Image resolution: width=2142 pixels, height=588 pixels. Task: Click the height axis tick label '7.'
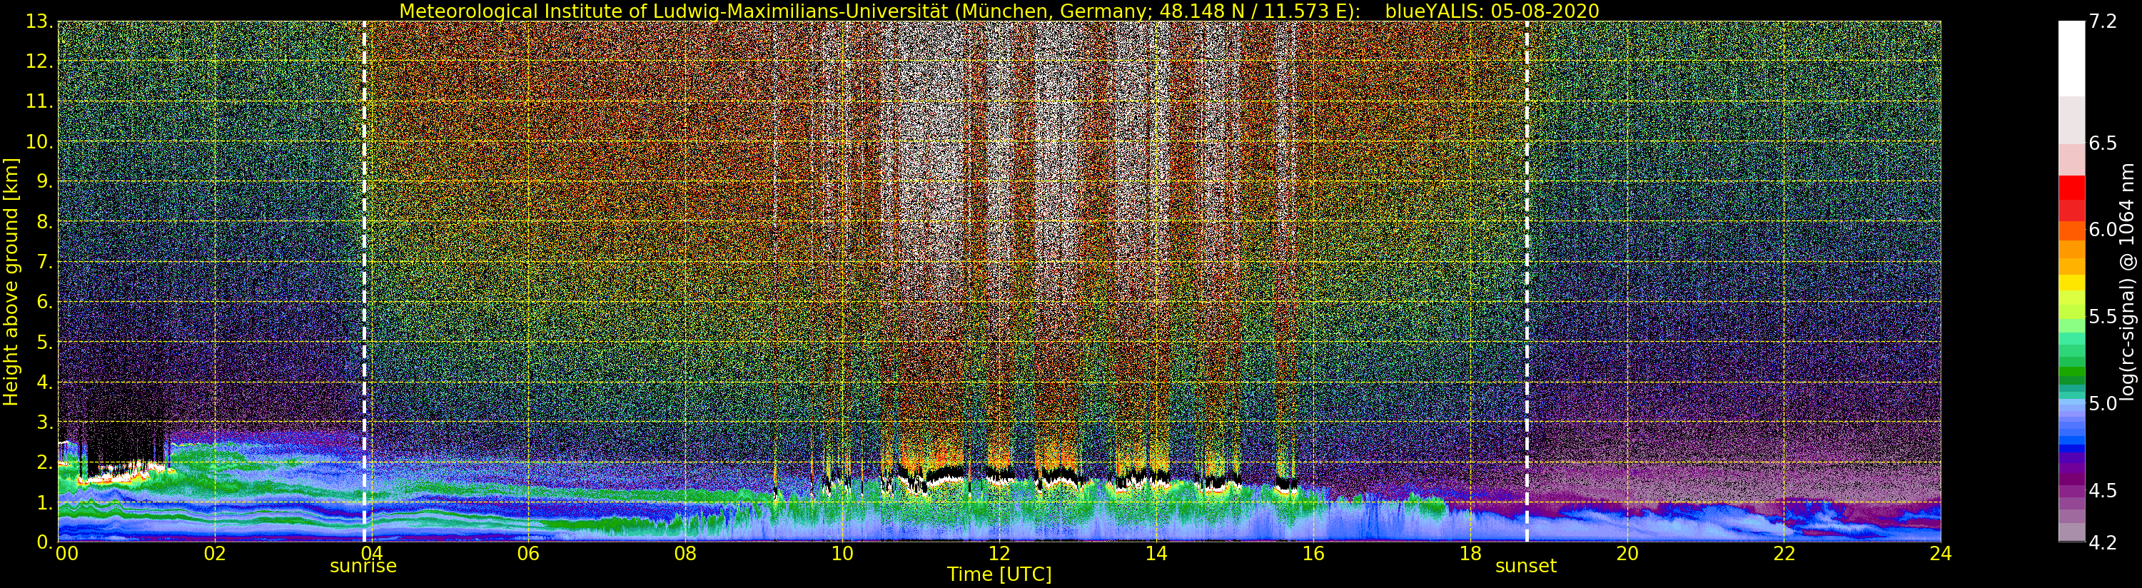click(x=45, y=262)
